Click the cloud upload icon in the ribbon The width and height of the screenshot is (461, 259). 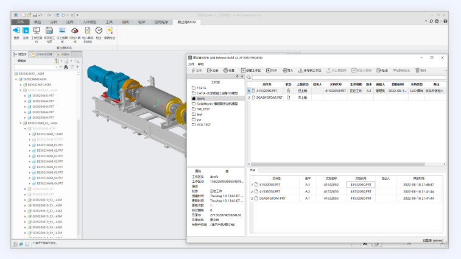point(75,30)
